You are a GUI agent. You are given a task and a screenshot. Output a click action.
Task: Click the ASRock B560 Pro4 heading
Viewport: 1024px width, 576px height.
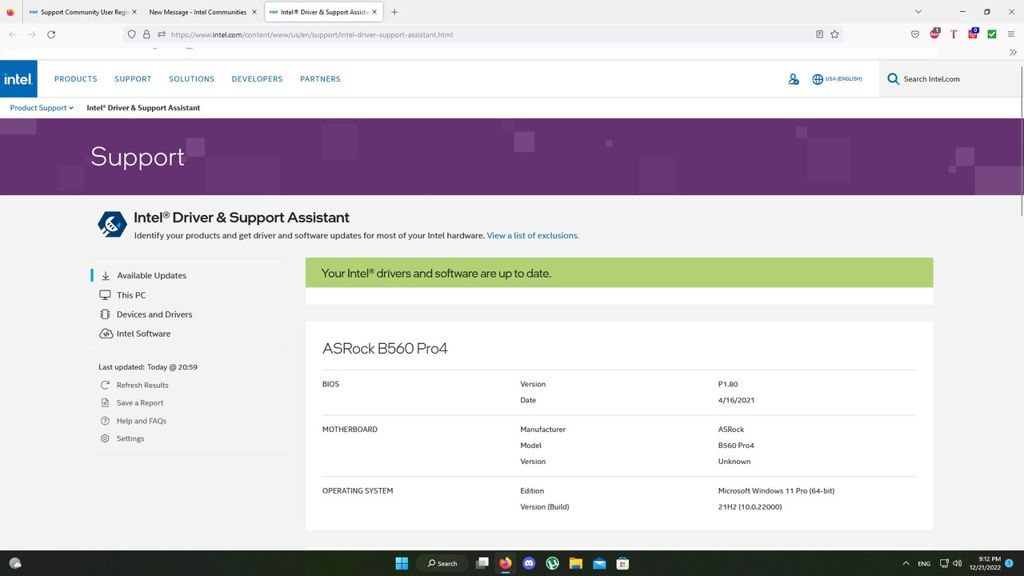(x=385, y=349)
